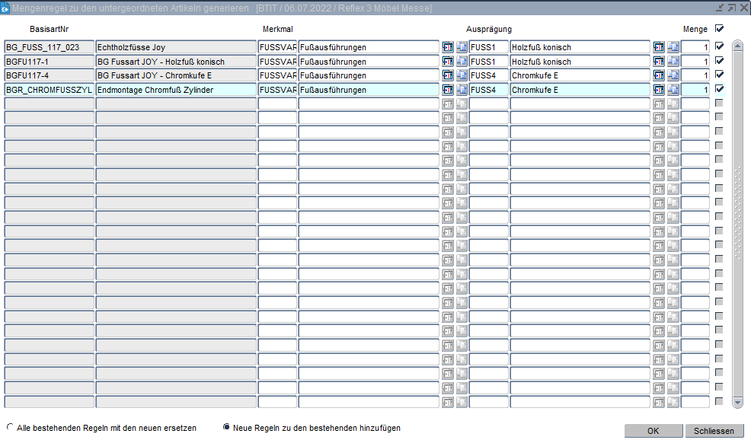Click Menge field of BG_FUSS_117_023 row

pos(695,47)
